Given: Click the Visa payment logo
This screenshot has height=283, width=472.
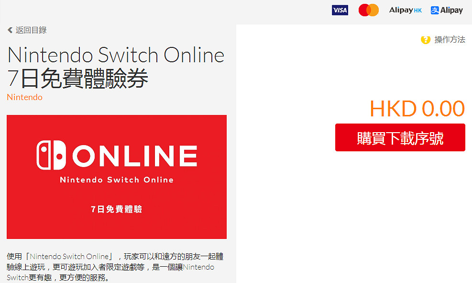Looking at the screenshot, I should tap(340, 10).
